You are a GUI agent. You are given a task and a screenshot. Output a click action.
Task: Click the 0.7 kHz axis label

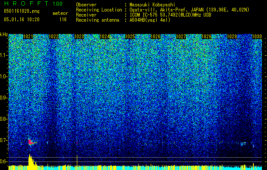tap(3, 140)
